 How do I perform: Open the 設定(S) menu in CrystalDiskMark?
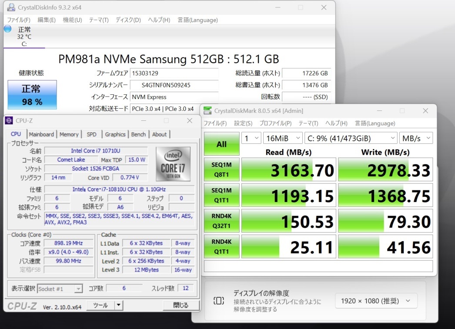click(243, 123)
